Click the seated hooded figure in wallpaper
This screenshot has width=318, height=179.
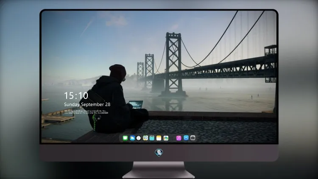[114, 99]
